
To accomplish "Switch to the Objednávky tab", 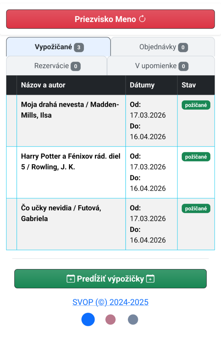I will pos(163,47).
